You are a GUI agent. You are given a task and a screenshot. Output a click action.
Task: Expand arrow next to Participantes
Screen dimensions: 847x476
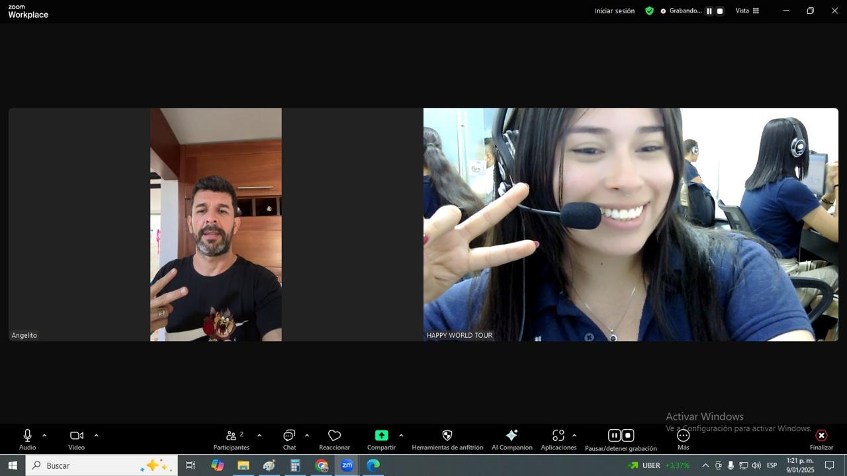[259, 436]
